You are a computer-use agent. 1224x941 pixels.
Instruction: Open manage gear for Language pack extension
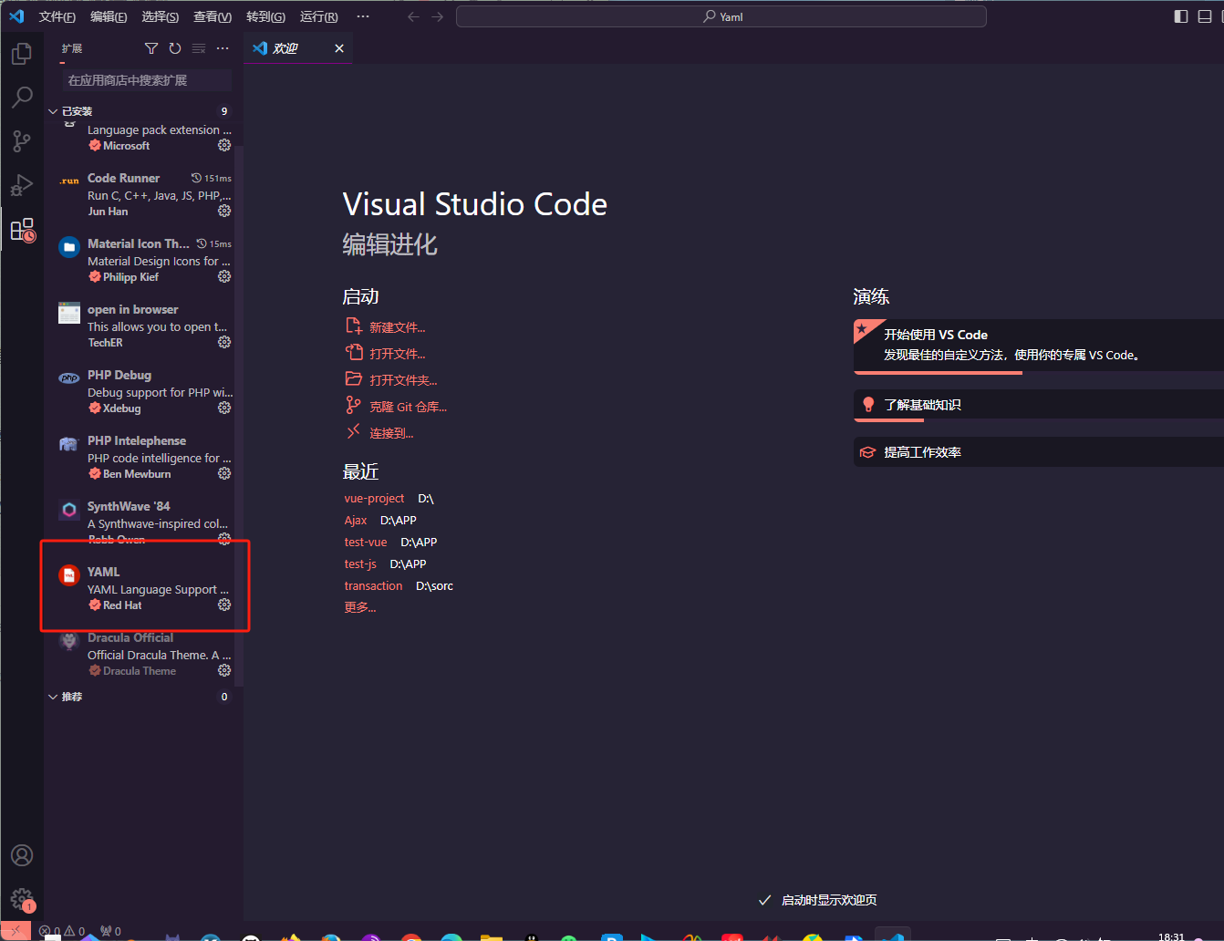pyautogui.click(x=224, y=145)
